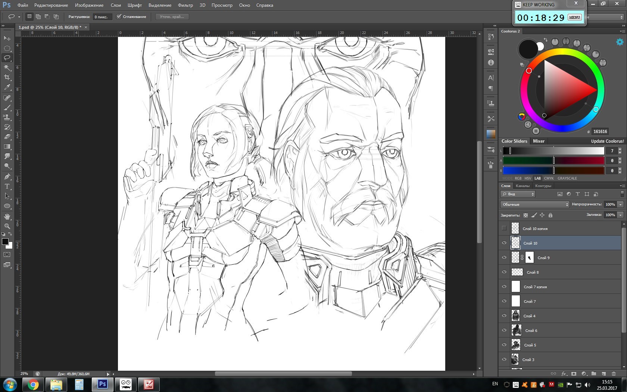Switch to the Каналы tab
Screen dimensions: 627x392
point(522,186)
